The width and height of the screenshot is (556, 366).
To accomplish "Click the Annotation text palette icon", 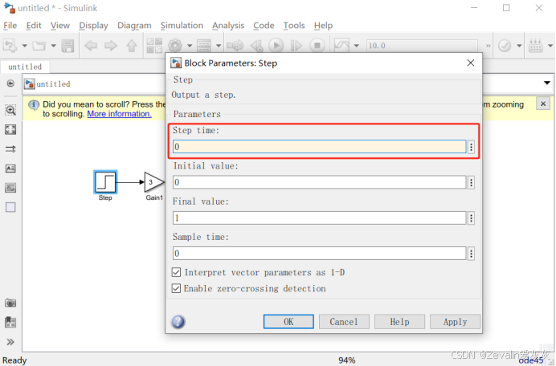I will coord(10,169).
